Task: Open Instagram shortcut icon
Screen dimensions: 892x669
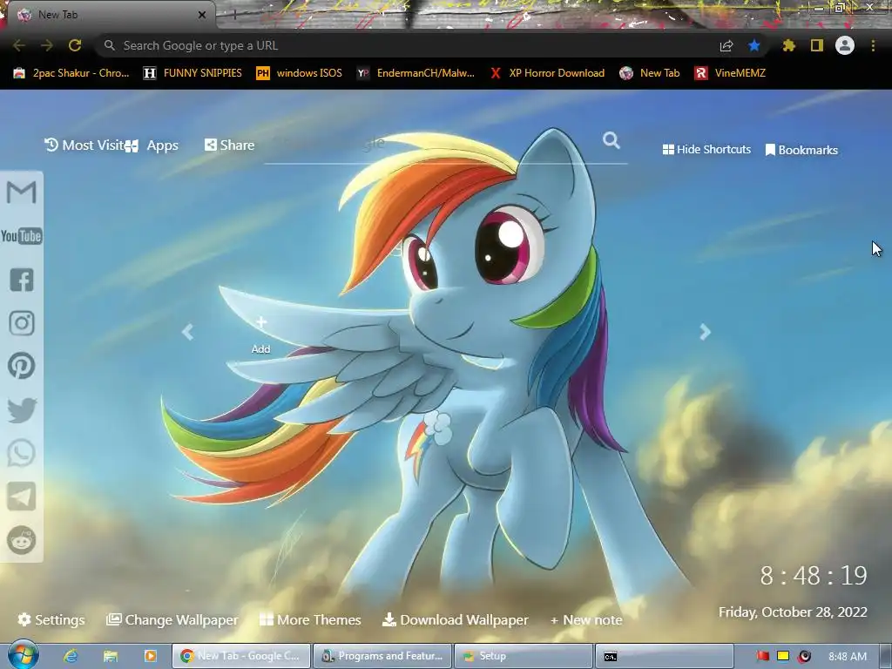Action: click(x=22, y=323)
